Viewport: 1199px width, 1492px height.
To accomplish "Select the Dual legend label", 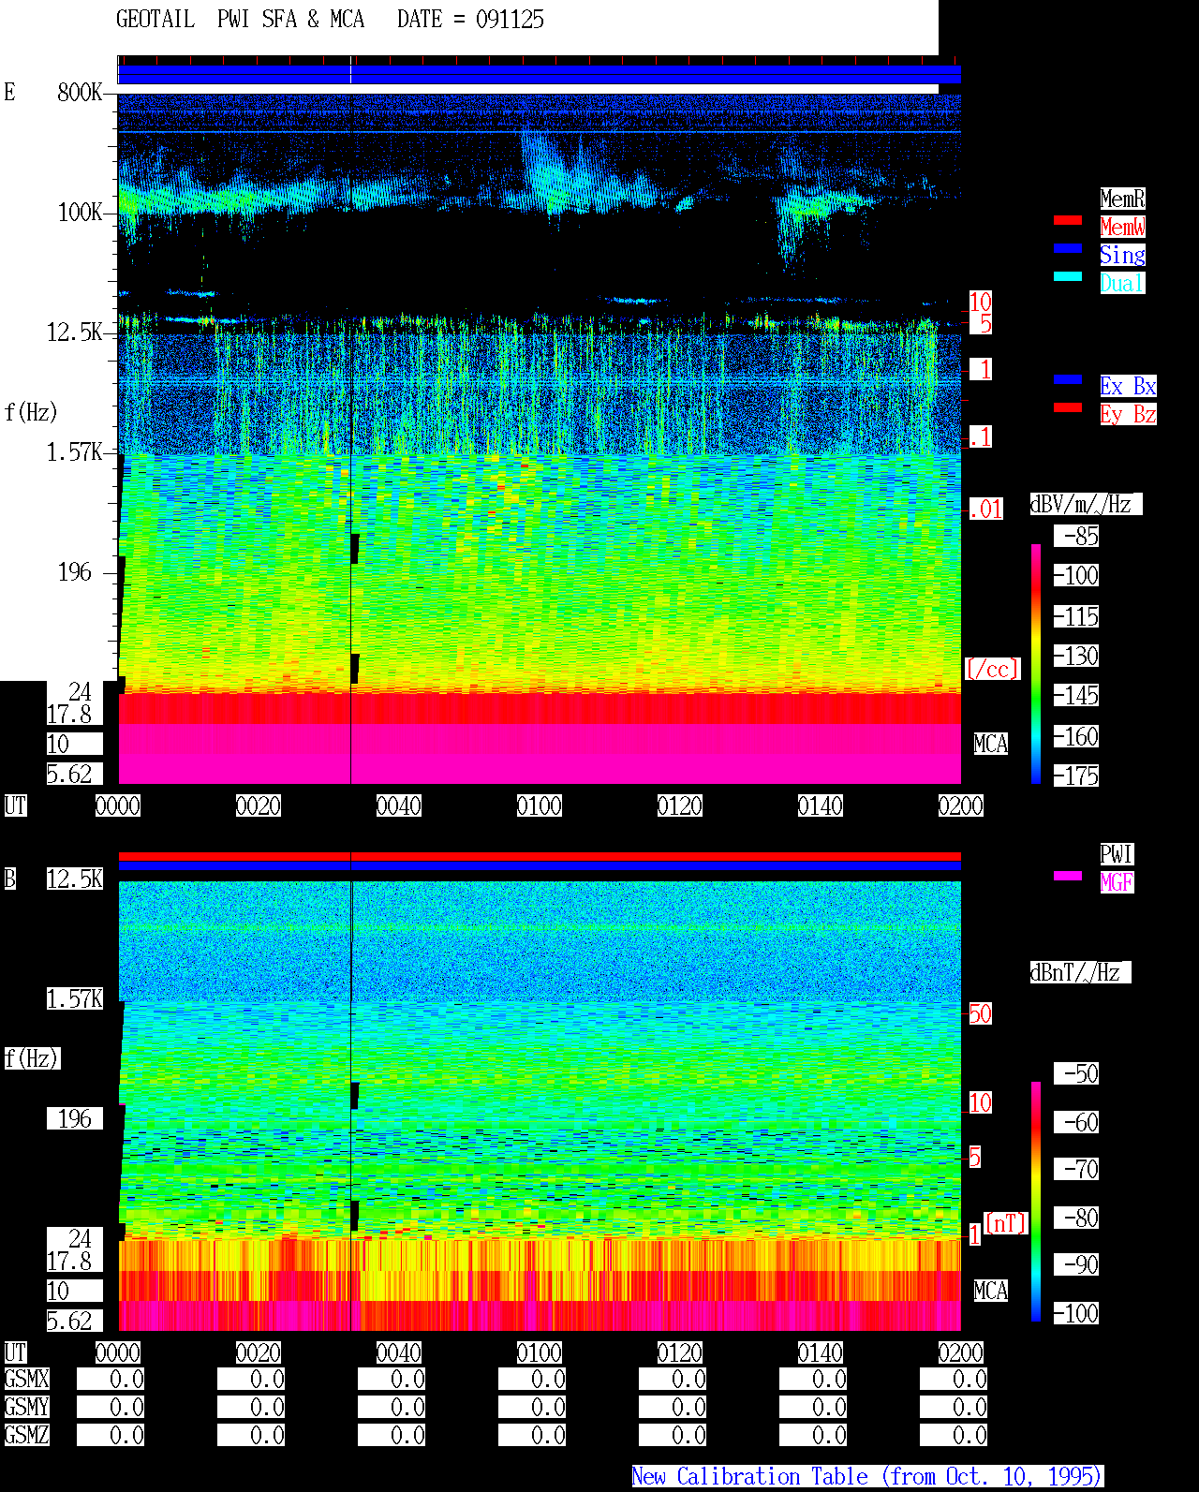I will (1122, 283).
